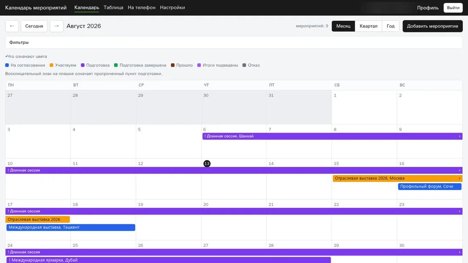Click the Выйти button
The image size is (468, 263).
coord(453,8)
